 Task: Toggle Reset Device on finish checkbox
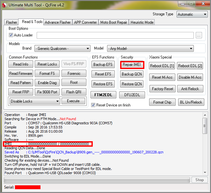coord(93,105)
